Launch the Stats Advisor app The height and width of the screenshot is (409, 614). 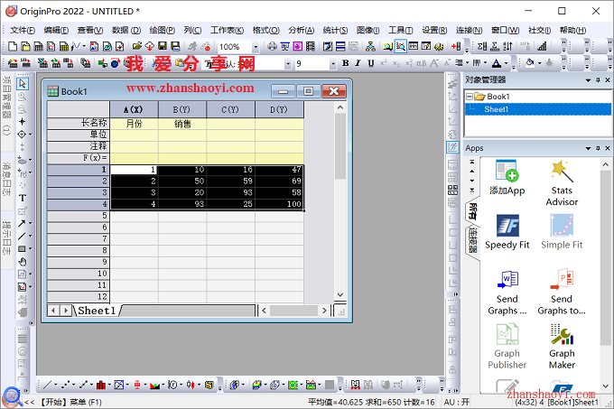562,183
